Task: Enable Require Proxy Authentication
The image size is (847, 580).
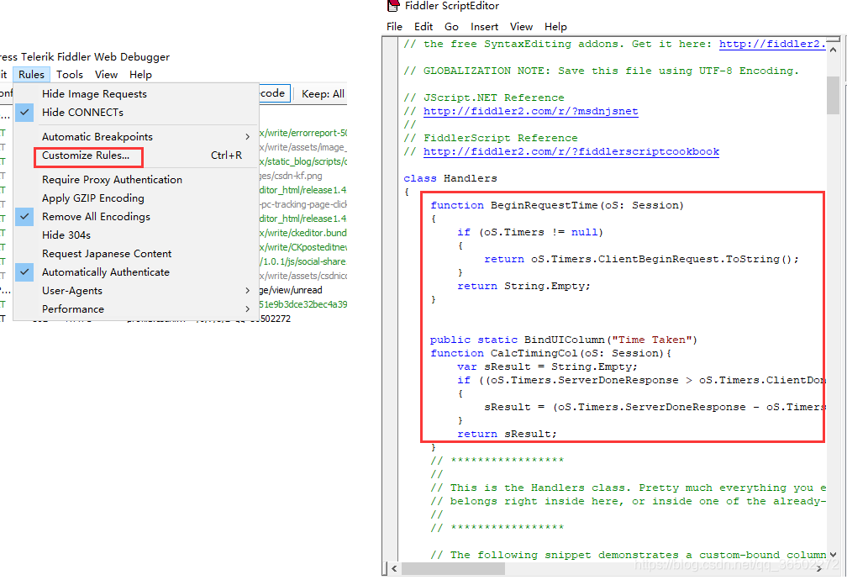Action: (x=136, y=179)
